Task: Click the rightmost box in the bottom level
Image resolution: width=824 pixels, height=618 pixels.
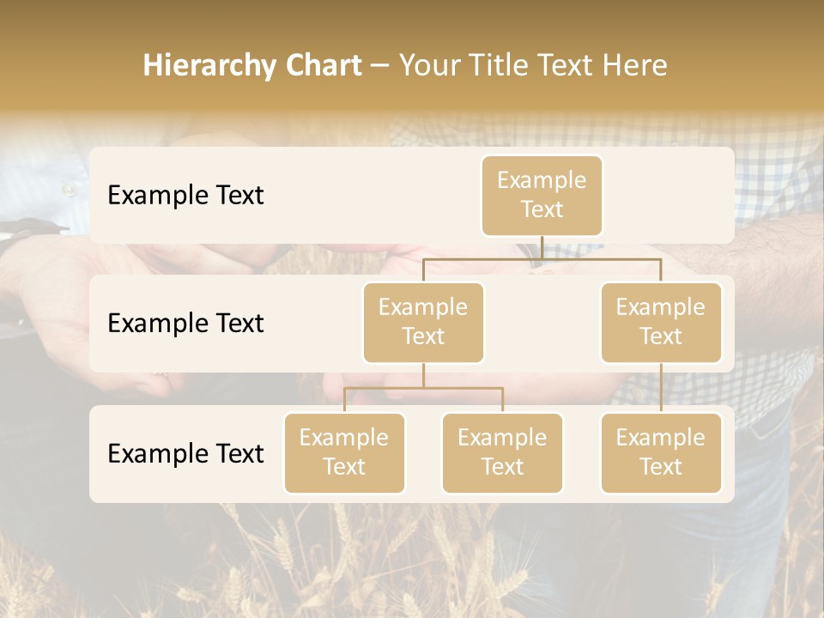Action: (x=661, y=453)
